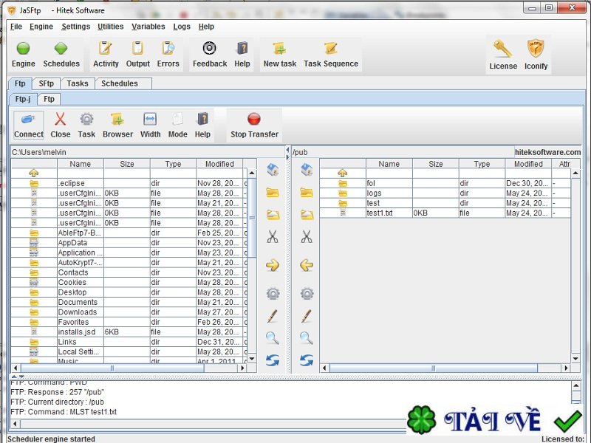
Task: Click the License key icon
Action: click(502, 49)
